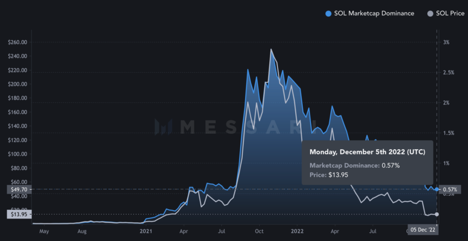Viewport: 468px width, 241px height.
Task: Toggle SOL Marketcap Dominance legend series
Action: coord(369,13)
